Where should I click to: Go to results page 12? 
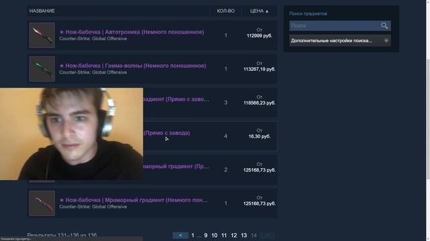pyautogui.click(x=234, y=235)
